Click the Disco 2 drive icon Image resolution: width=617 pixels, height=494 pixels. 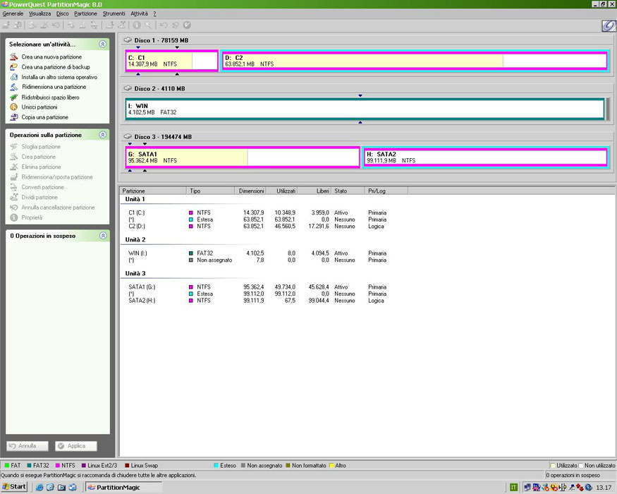point(128,89)
